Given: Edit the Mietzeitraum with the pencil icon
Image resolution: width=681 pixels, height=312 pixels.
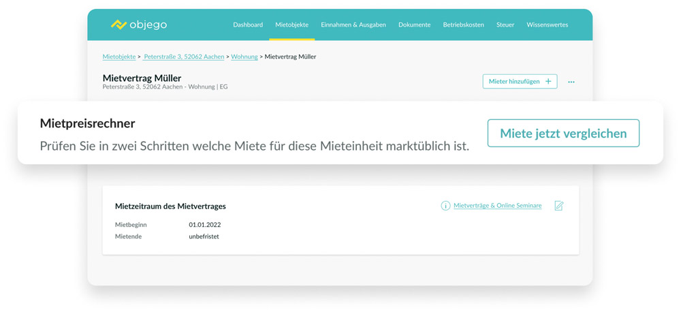Looking at the screenshot, I should [x=559, y=206].
